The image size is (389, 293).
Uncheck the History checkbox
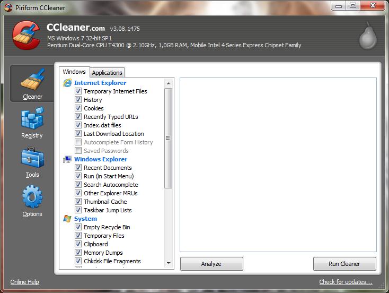tap(78, 100)
